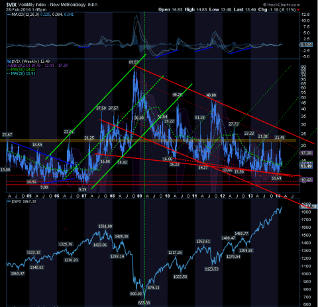Click the 13.49 last-price tag on VIX axis
318x307 pixels.
coord(306,166)
